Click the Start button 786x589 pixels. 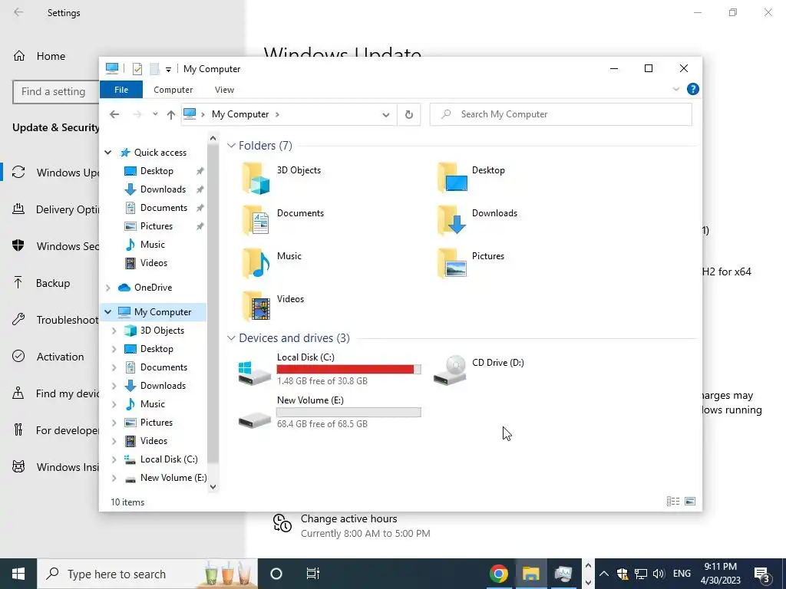[18, 574]
